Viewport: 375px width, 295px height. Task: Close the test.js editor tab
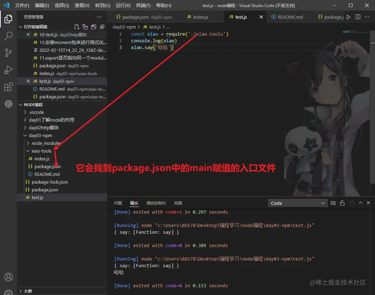(261, 17)
